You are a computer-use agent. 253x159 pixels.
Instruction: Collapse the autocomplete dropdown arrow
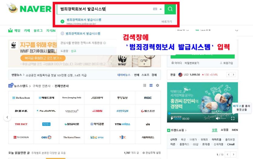point(161,9)
